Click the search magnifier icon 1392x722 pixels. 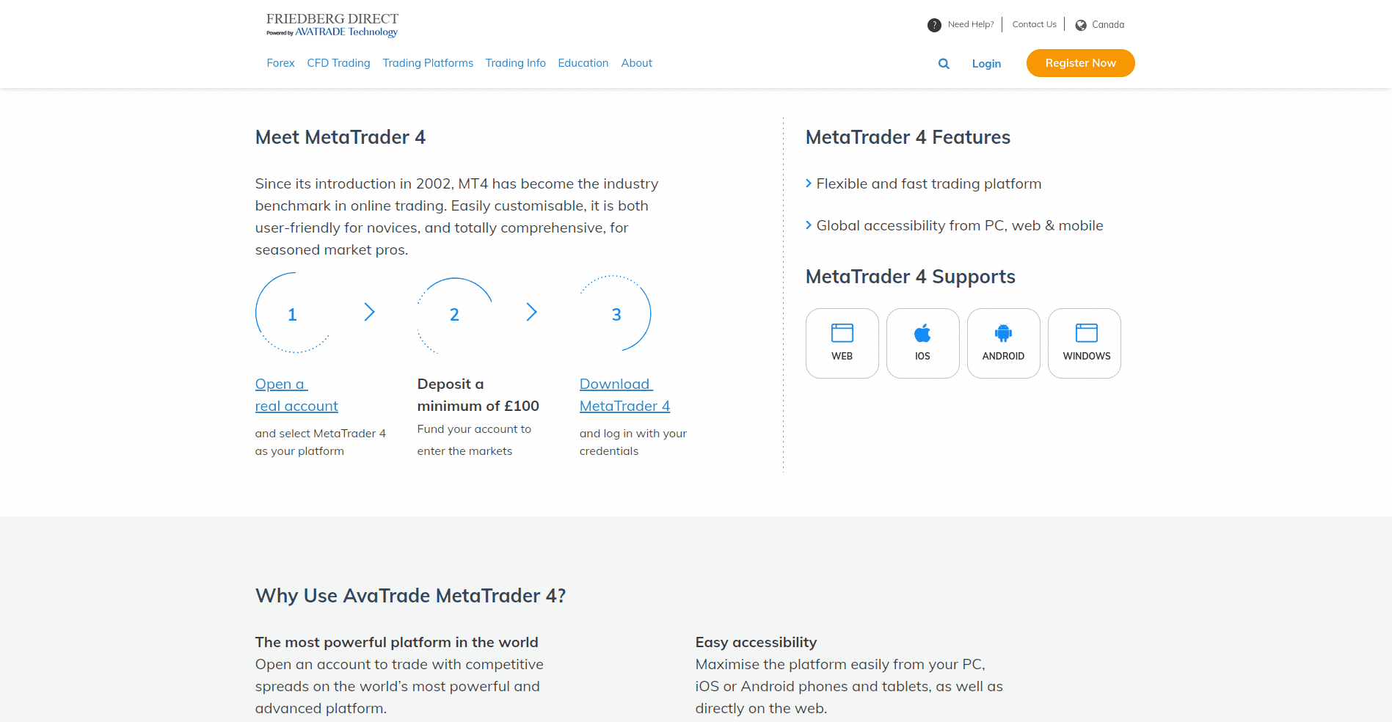tap(944, 64)
